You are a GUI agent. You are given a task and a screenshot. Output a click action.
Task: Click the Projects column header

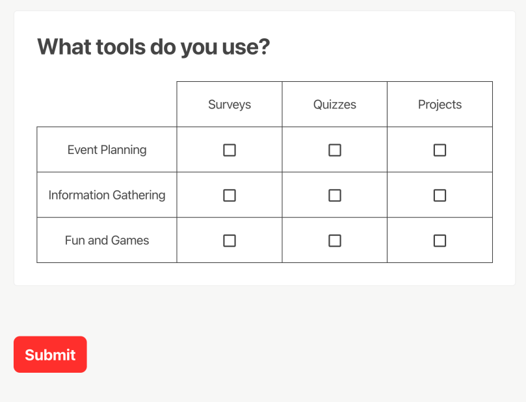point(440,105)
